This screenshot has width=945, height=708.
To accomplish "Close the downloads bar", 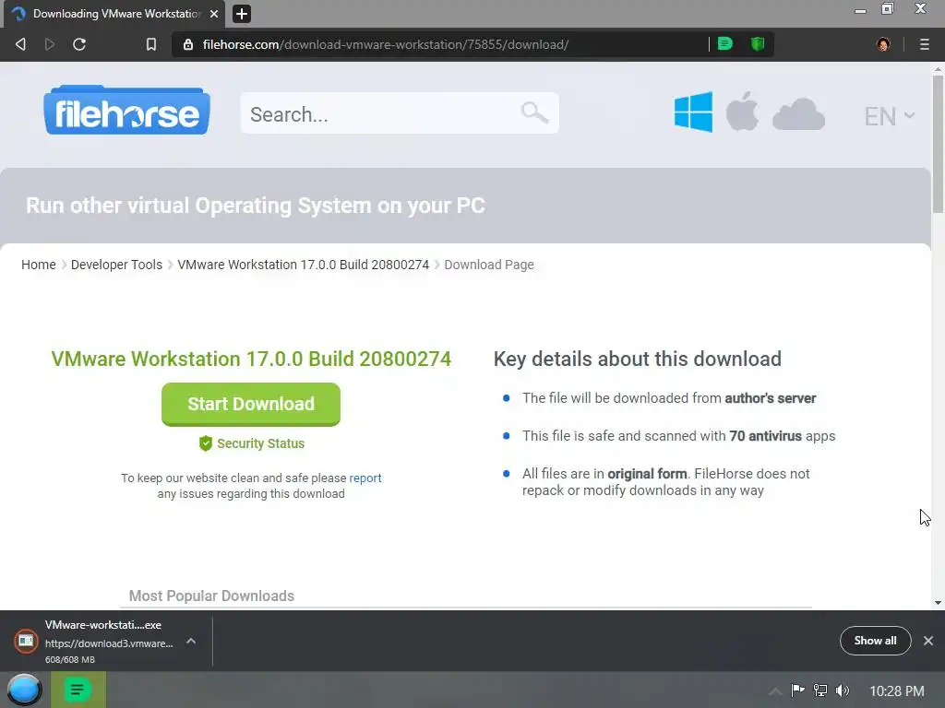I will point(928,641).
